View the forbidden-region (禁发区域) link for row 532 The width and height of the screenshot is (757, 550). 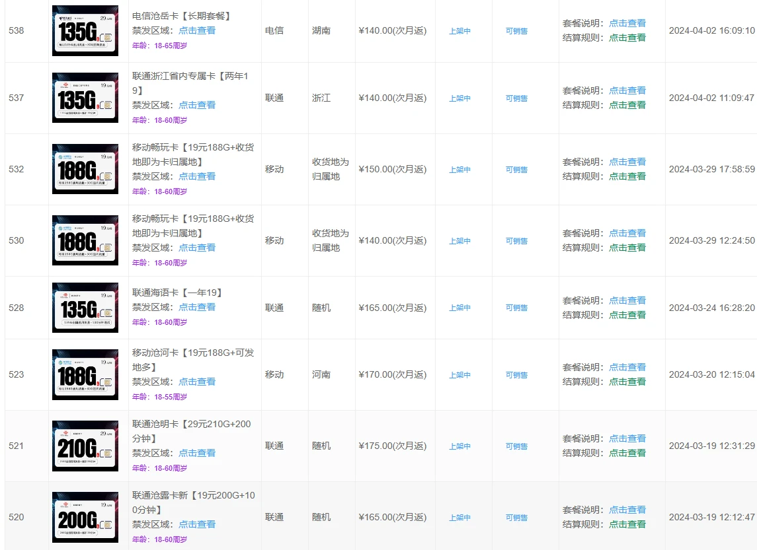click(x=197, y=176)
